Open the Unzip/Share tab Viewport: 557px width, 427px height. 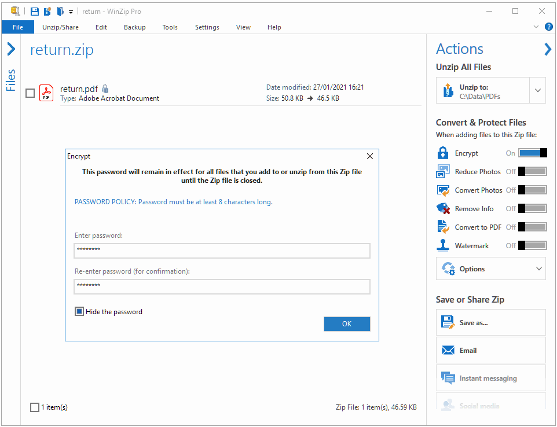[x=60, y=27]
